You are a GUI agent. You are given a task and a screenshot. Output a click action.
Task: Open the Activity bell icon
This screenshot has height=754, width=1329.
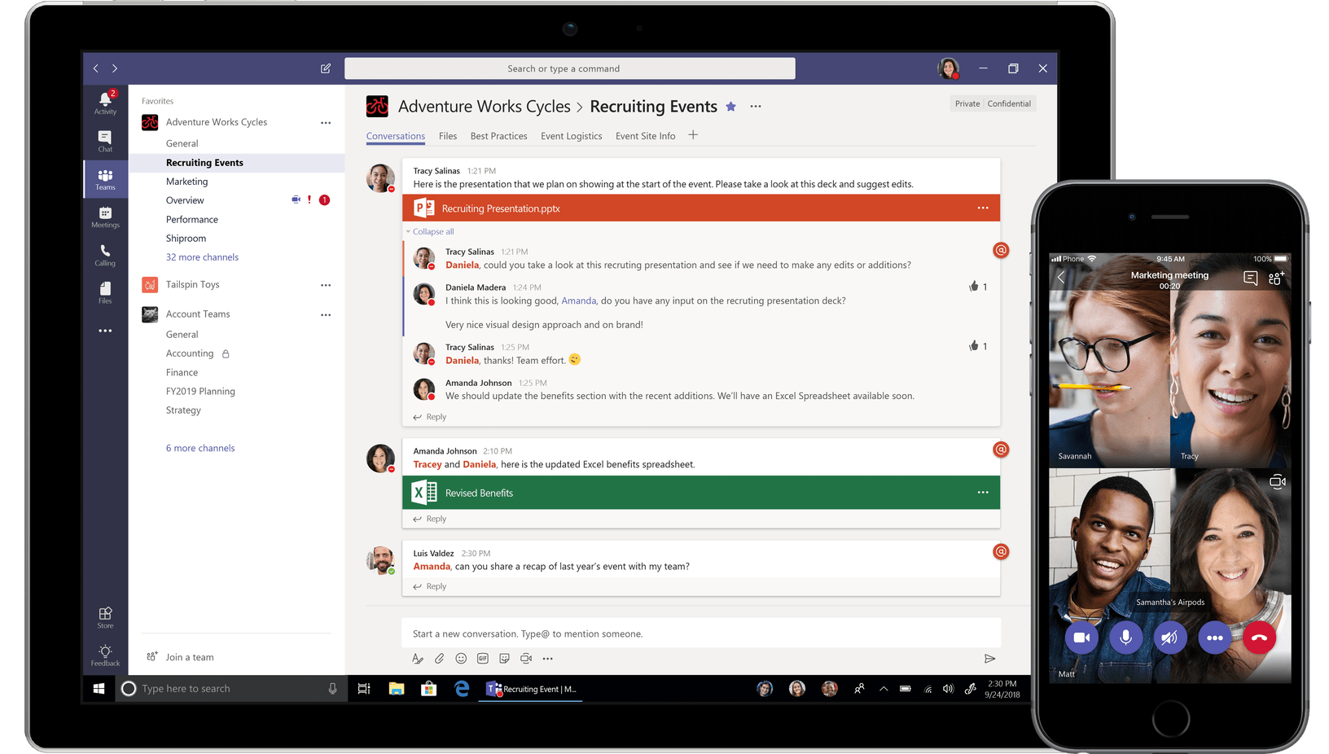tap(105, 103)
